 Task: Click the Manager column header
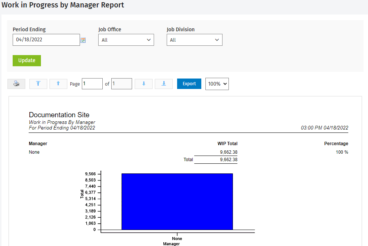coord(38,143)
